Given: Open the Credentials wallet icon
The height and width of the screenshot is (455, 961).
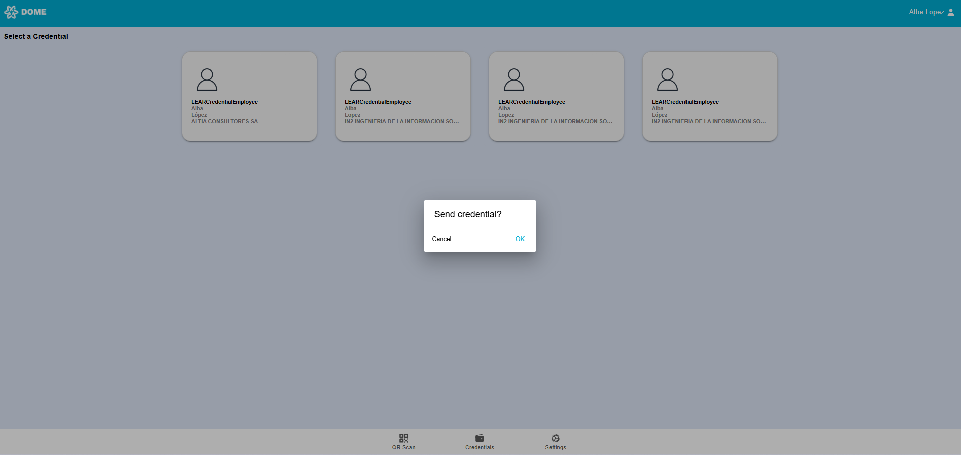Looking at the screenshot, I should coord(479,438).
